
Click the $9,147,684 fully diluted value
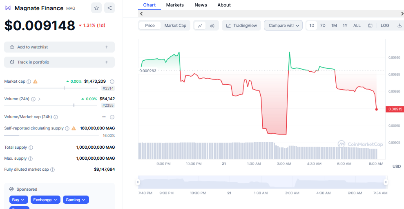[x=104, y=169]
